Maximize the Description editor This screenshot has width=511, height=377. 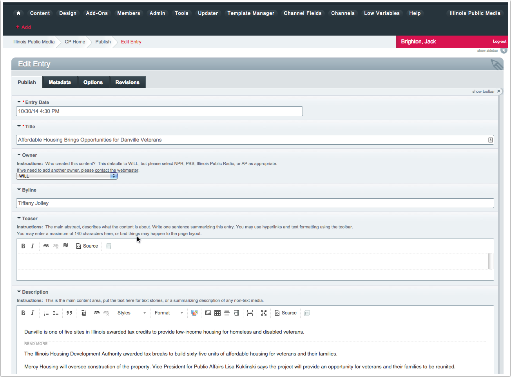(x=264, y=313)
